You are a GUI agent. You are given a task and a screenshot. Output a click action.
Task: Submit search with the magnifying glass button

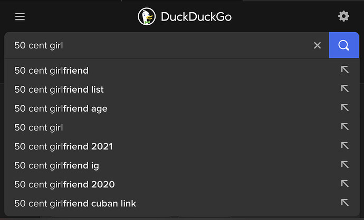click(344, 45)
